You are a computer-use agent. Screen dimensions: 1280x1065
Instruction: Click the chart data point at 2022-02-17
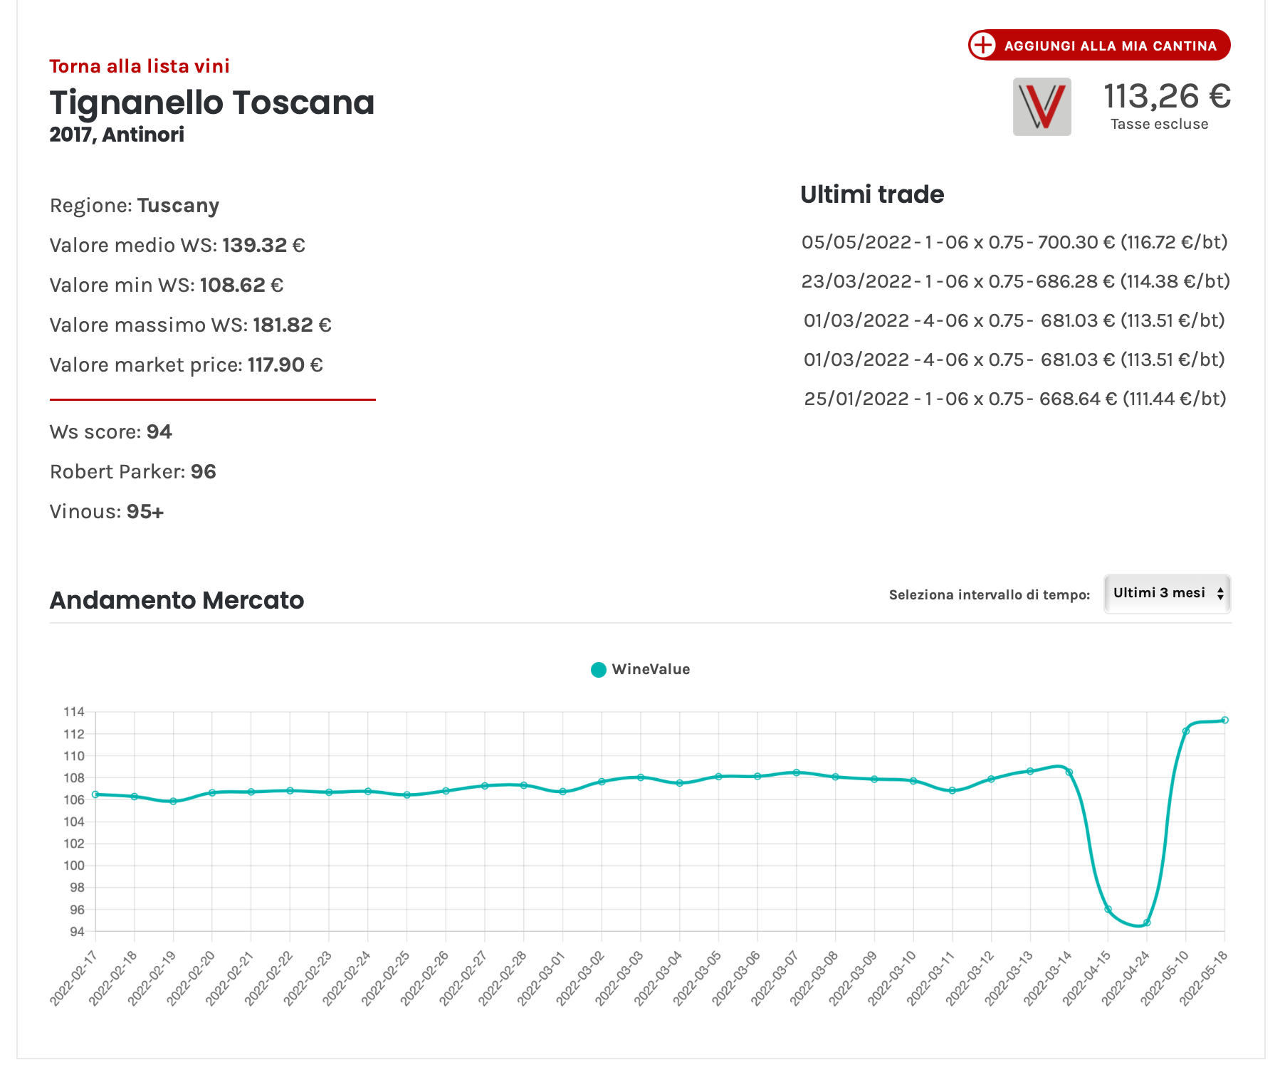pos(95,794)
